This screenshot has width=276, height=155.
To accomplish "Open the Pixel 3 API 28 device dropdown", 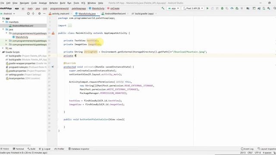I will click(193, 8).
